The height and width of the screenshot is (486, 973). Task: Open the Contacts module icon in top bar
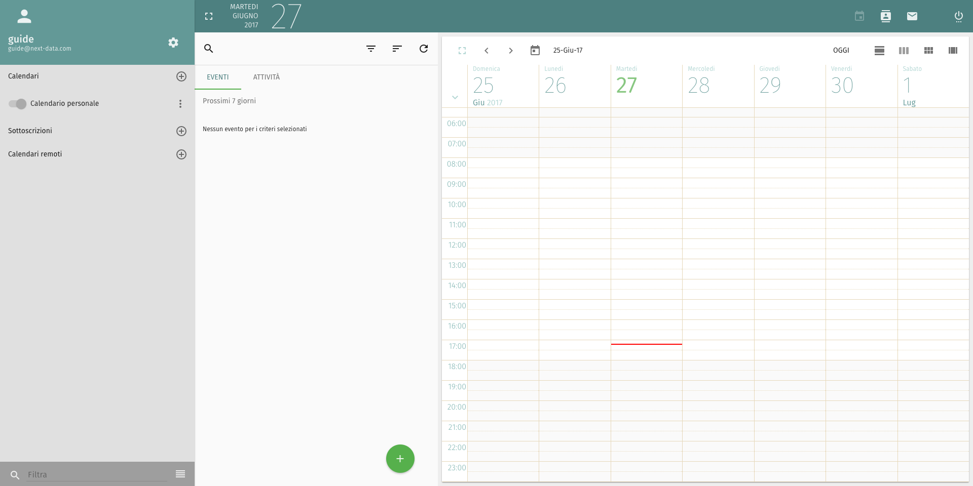coord(886,16)
